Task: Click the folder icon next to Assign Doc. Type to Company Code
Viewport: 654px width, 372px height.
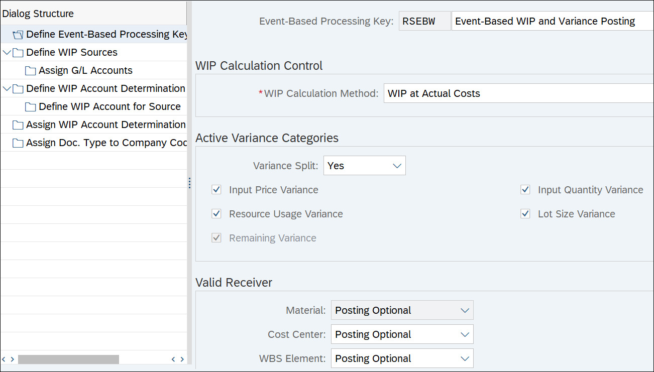Action: [x=18, y=143]
